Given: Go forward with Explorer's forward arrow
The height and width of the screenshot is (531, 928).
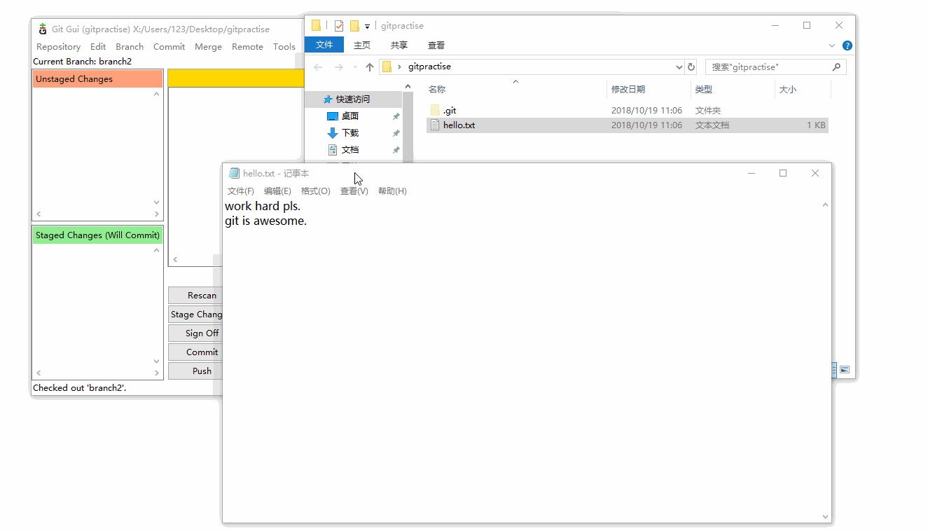Looking at the screenshot, I should (x=339, y=67).
